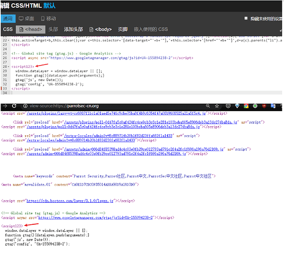
Task: Click the browser forward arrow
Action: point(5,106)
